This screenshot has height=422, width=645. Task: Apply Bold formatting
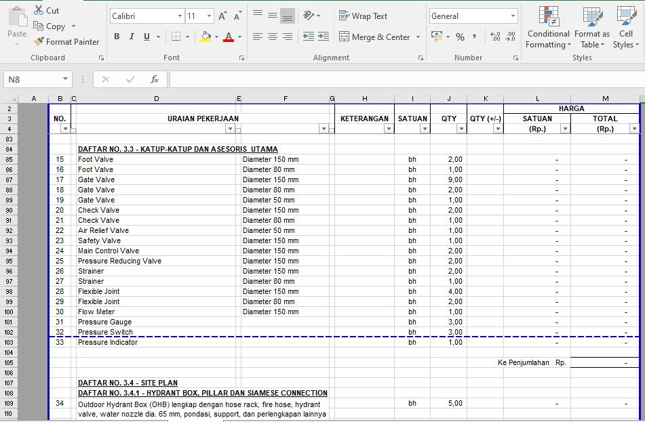(x=117, y=37)
